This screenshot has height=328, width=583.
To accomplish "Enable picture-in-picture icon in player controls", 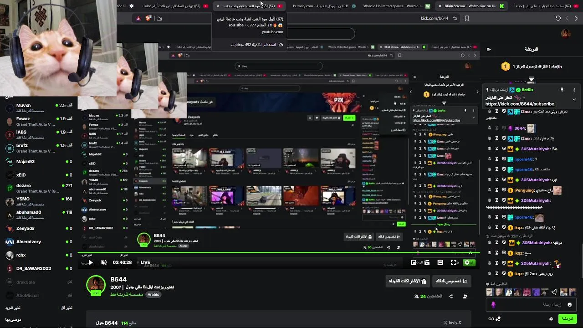I will pos(414,262).
